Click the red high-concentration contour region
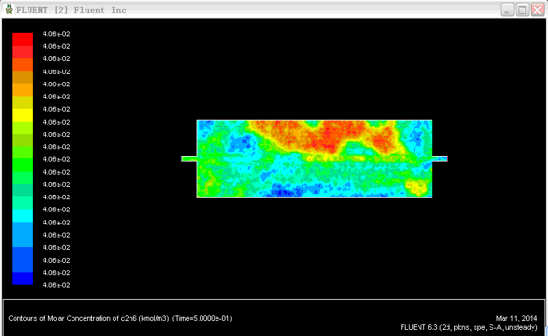The height and width of the screenshot is (336, 548). pyautogui.click(x=329, y=136)
